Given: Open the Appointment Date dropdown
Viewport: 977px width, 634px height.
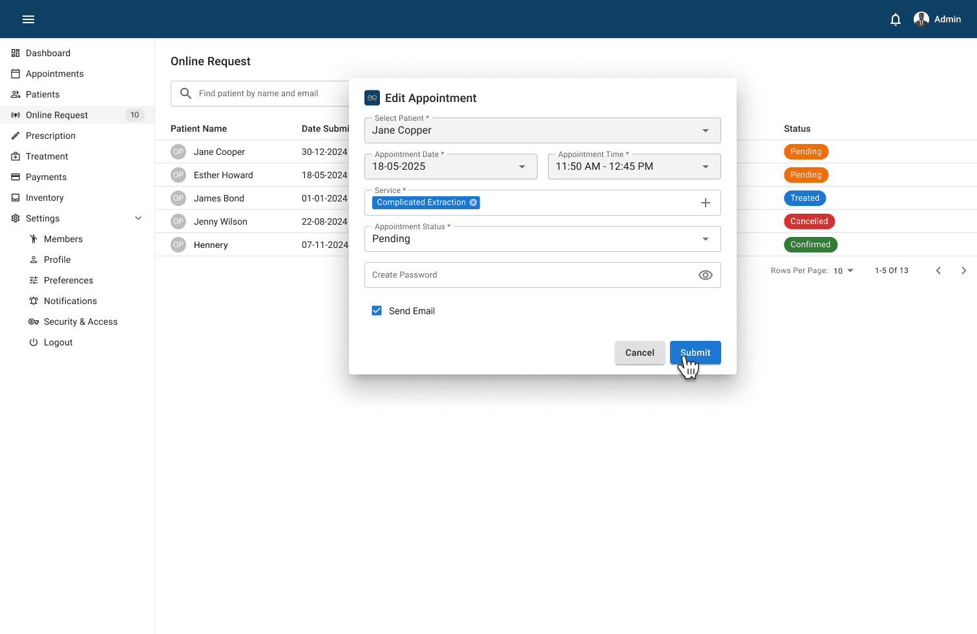Looking at the screenshot, I should [x=521, y=167].
